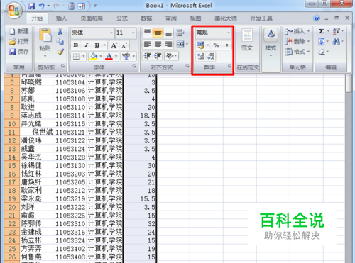Viewport: 355px width, 263px height.
Task: Click the 打开 button
Action: [19, 42]
